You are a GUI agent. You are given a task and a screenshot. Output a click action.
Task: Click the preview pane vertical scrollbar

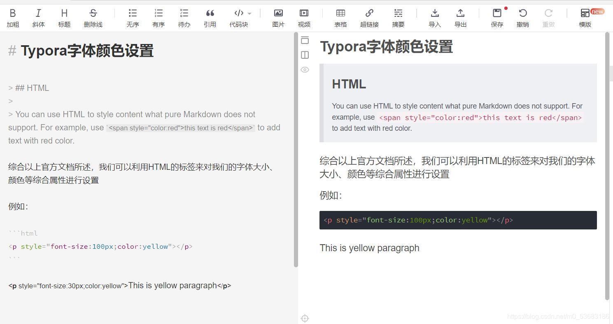coord(607,167)
